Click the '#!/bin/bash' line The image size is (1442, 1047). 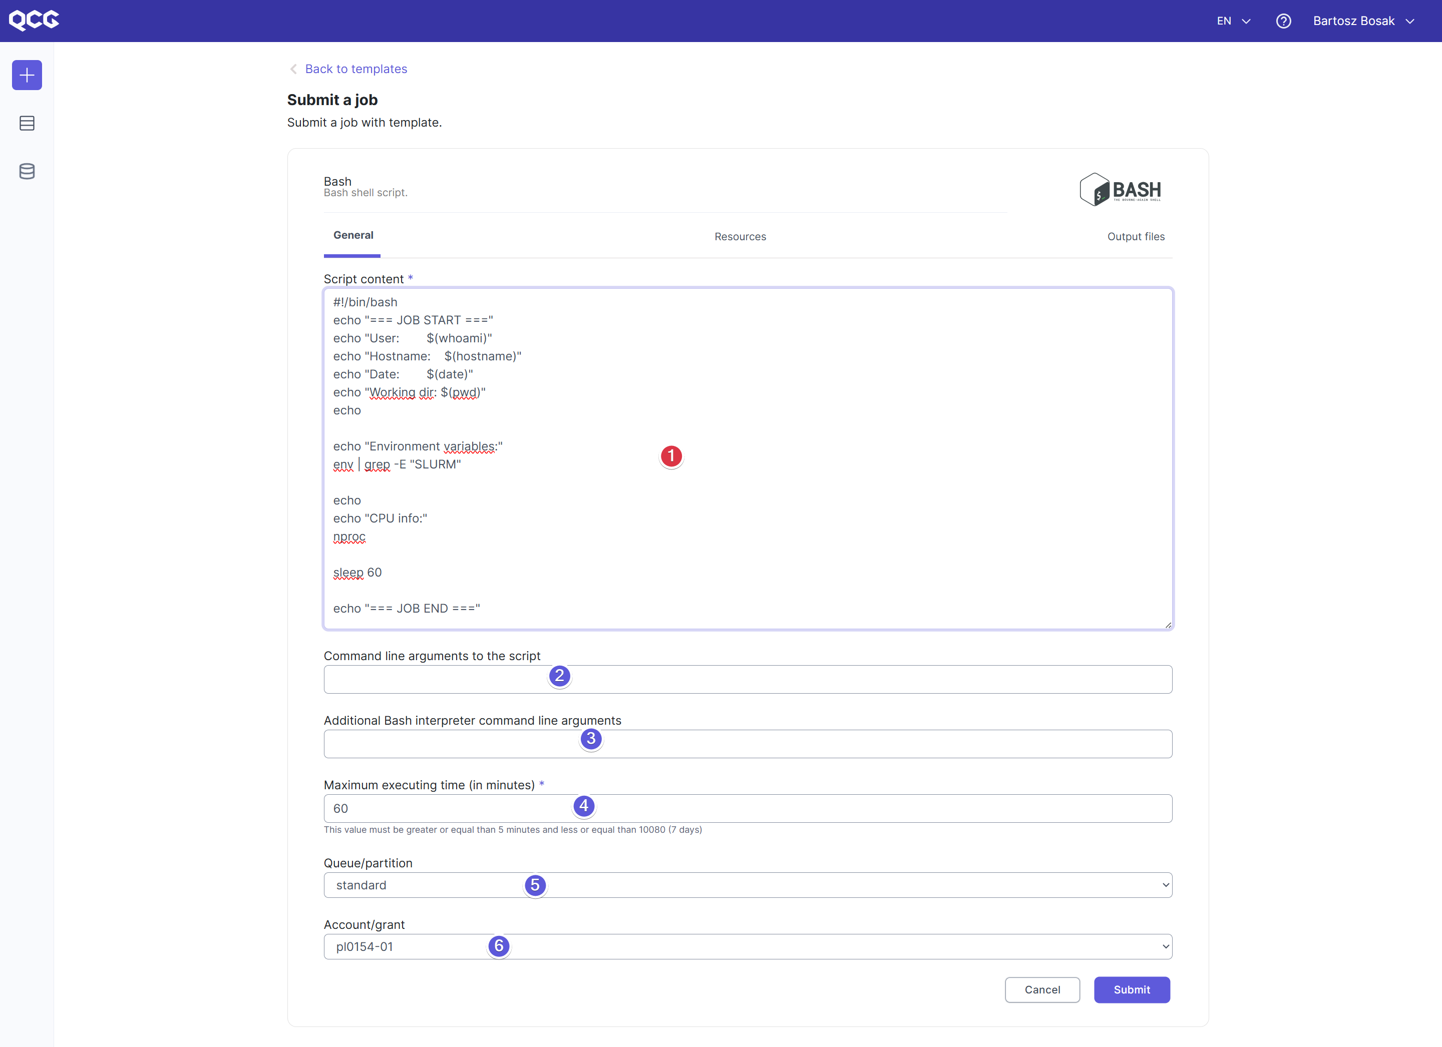tap(365, 302)
